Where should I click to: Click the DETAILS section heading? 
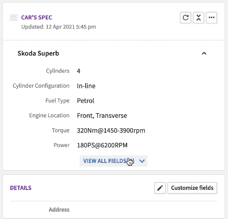21,188
